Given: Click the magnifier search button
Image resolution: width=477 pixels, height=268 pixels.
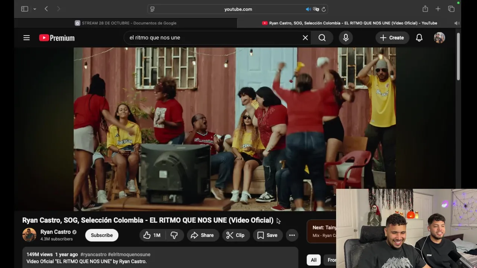Looking at the screenshot, I should [x=322, y=38].
